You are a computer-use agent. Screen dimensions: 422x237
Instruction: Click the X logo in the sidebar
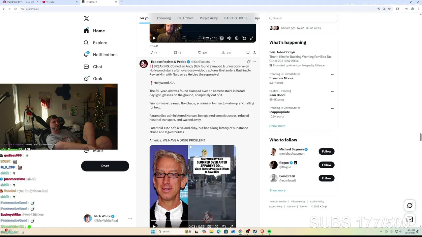(x=86, y=19)
